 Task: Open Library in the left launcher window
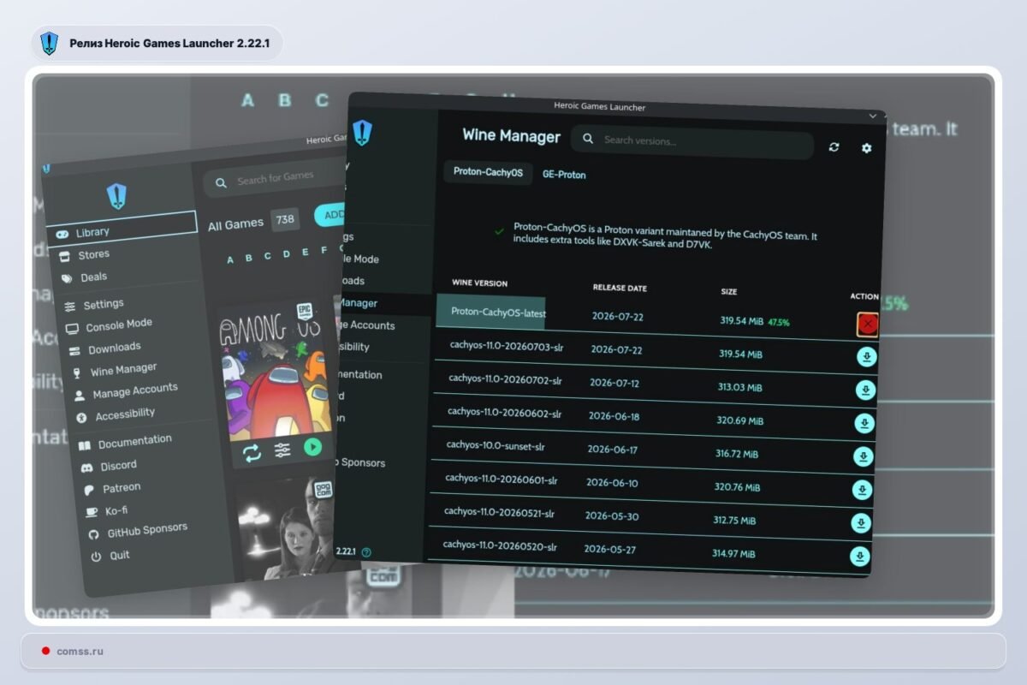[x=122, y=230]
